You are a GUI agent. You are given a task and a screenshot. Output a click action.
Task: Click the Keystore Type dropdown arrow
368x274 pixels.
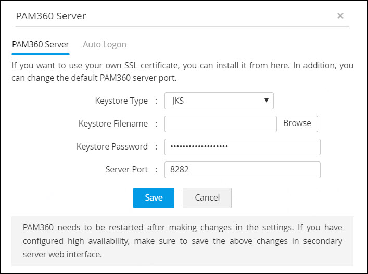[266, 101]
